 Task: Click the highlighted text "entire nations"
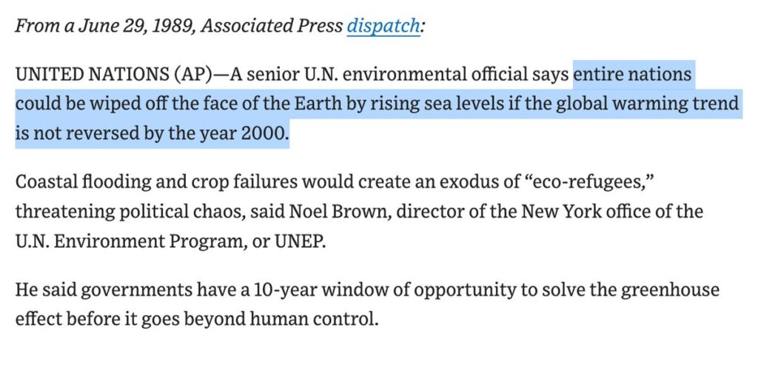pyautogui.click(x=632, y=74)
